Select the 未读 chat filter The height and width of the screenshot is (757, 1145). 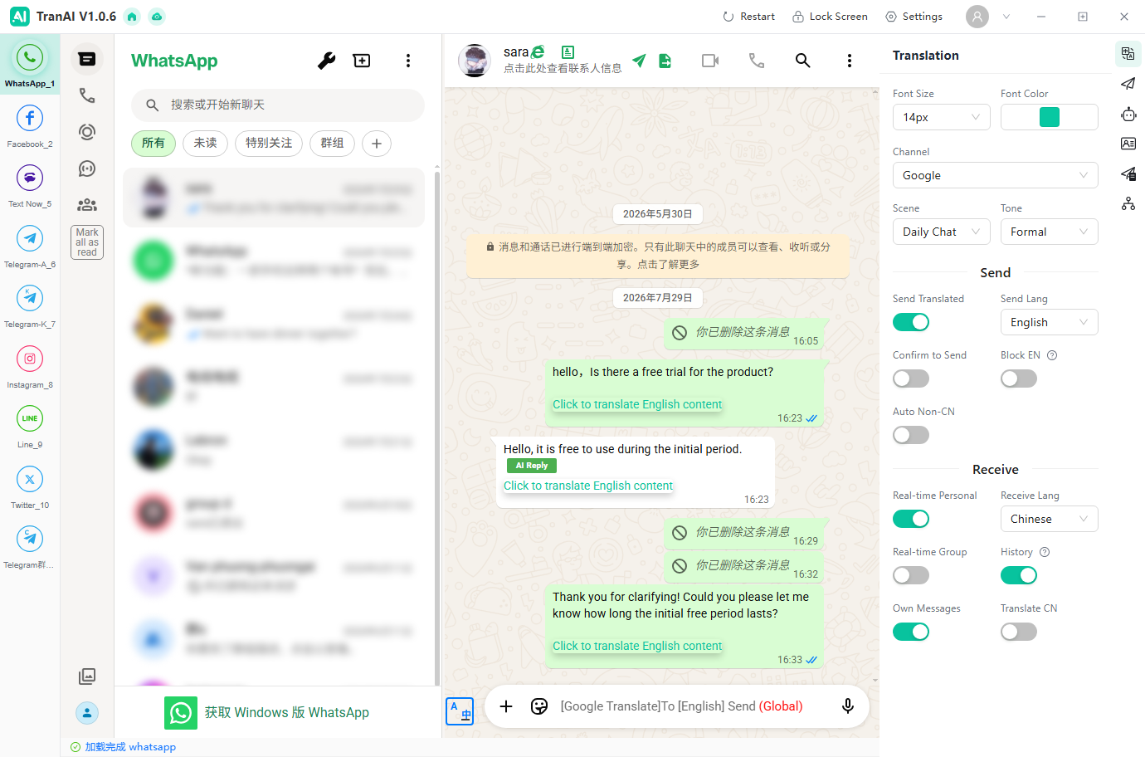(205, 143)
